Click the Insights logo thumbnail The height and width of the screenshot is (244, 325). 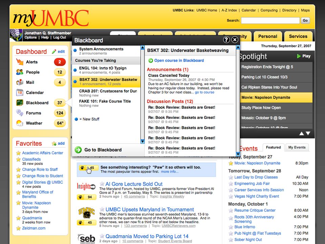[x=86, y=186]
